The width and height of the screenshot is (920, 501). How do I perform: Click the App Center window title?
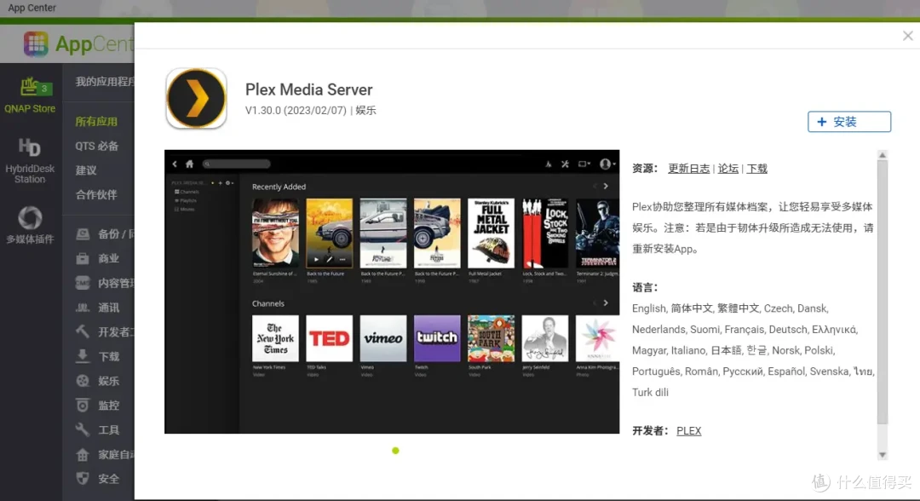click(x=32, y=8)
